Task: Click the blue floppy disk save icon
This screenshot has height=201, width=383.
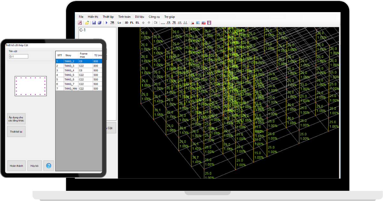Action: pyautogui.click(x=94, y=23)
